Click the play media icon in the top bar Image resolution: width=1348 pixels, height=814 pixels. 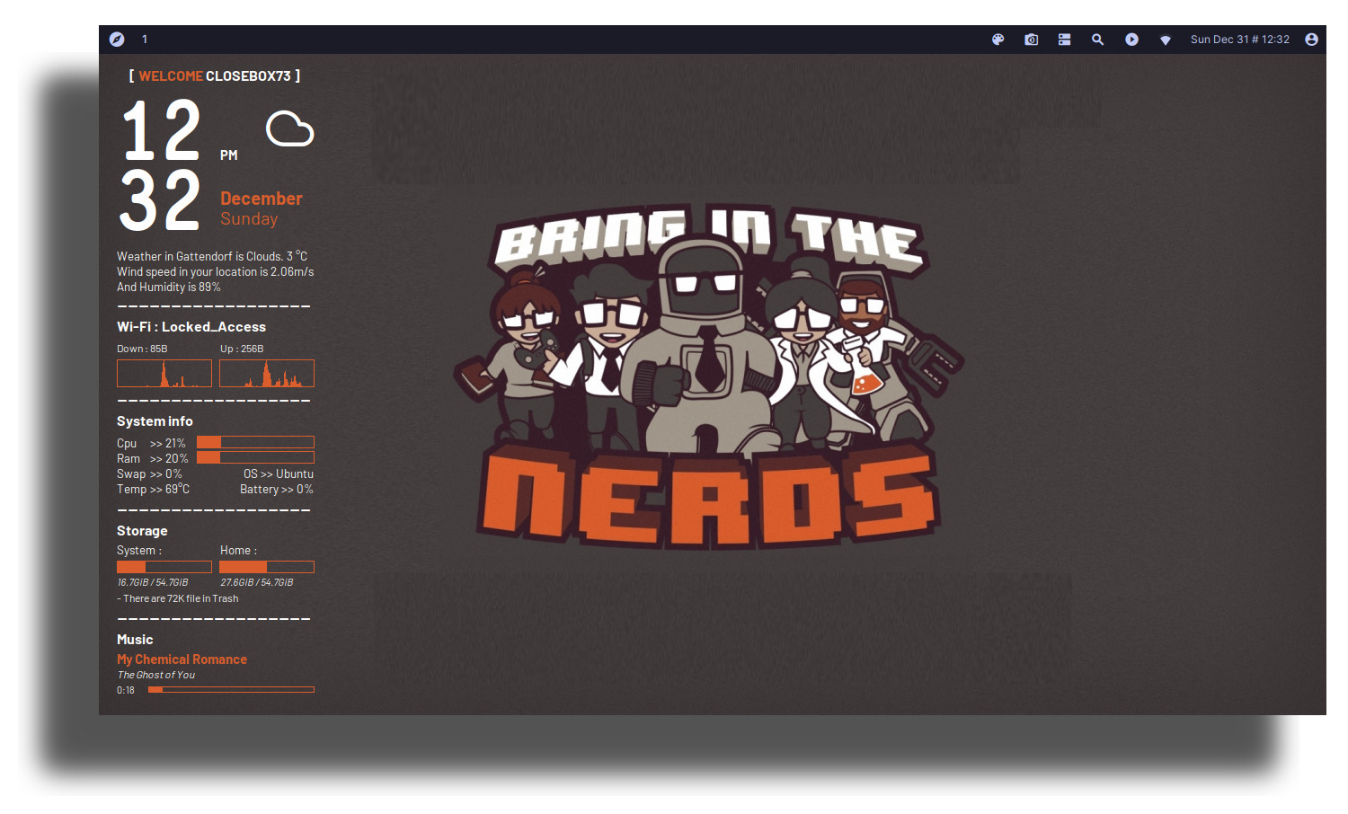click(x=1131, y=40)
